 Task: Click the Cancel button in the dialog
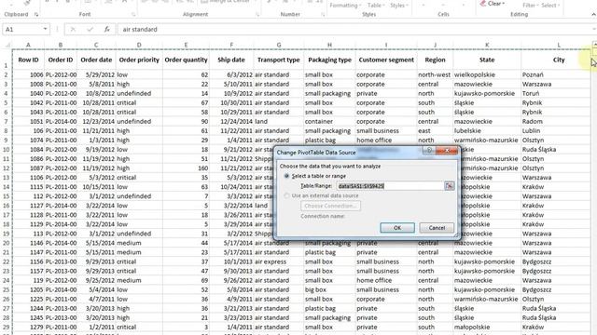tap(437, 227)
